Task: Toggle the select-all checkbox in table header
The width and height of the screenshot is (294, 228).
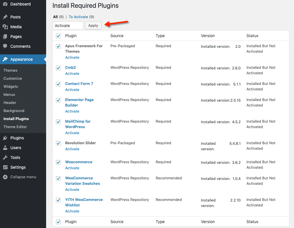Action: pyautogui.click(x=58, y=36)
